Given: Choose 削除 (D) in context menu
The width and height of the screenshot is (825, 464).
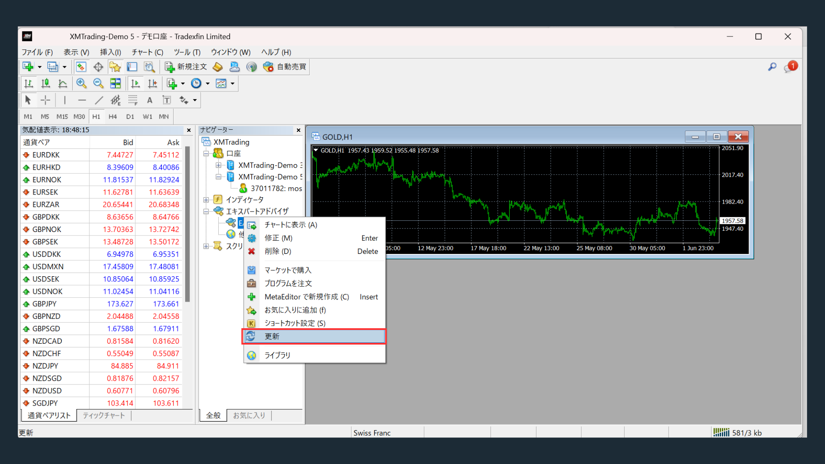Looking at the screenshot, I should pyautogui.click(x=314, y=251).
